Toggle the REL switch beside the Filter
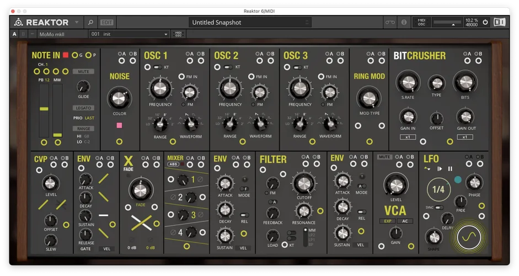This screenshot has width=519, height=276. pyautogui.click(x=362, y=211)
